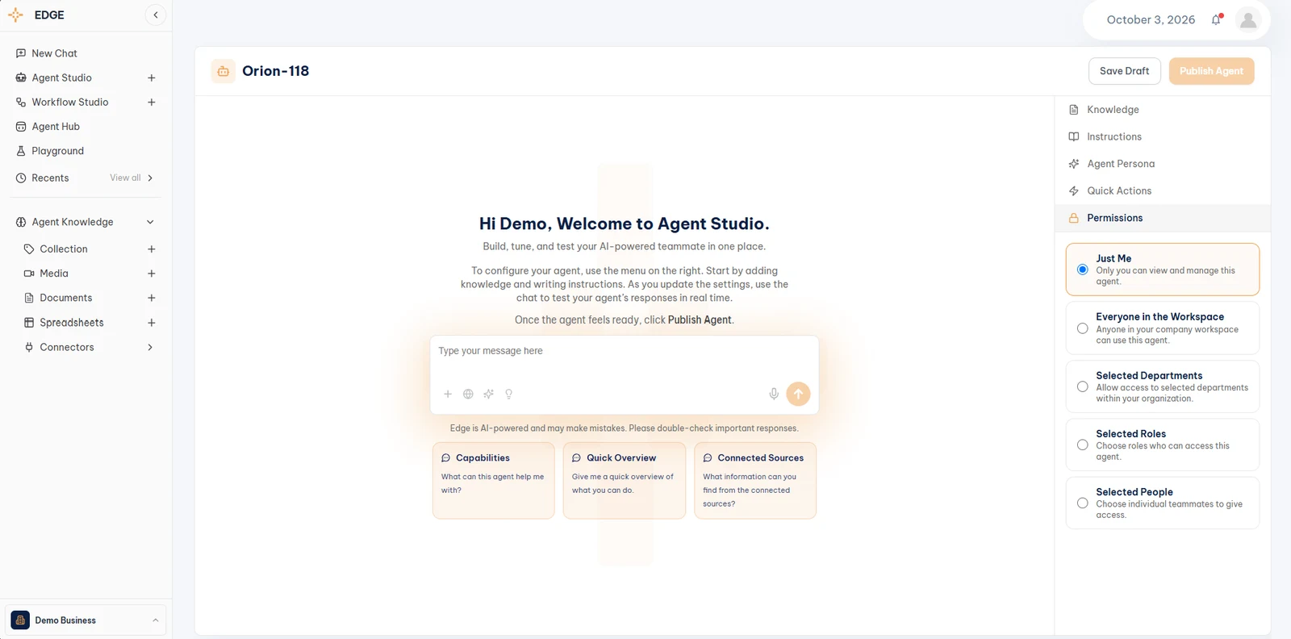Open the Demo Business workspace switcher
1291x639 pixels.
tap(86, 620)
